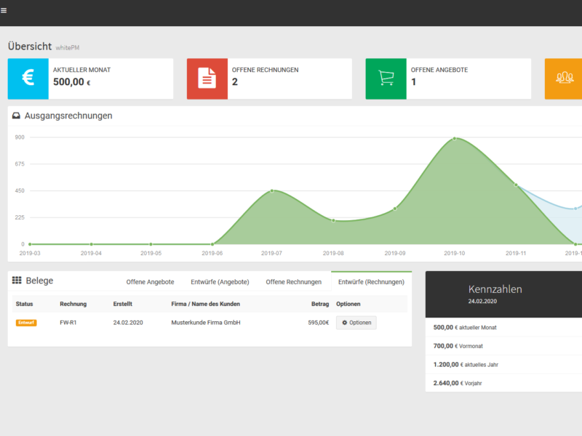Click the Belege panel title
The height and width of the screenshot is (436, 582).
pos(39,280)
